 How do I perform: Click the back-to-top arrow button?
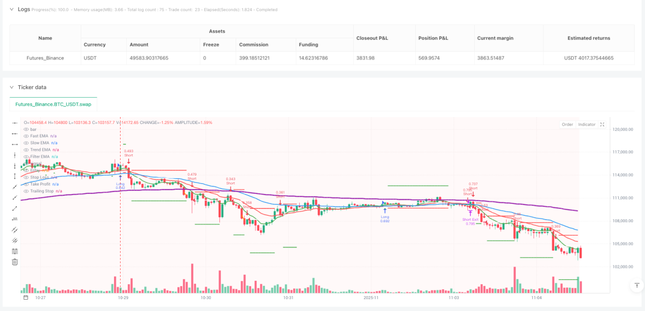pyautogui.click(x=637, y=285)
